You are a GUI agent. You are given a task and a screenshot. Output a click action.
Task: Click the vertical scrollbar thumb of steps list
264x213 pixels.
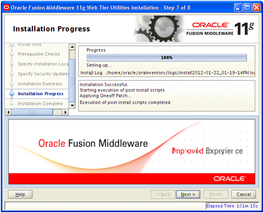click(72, 81)
